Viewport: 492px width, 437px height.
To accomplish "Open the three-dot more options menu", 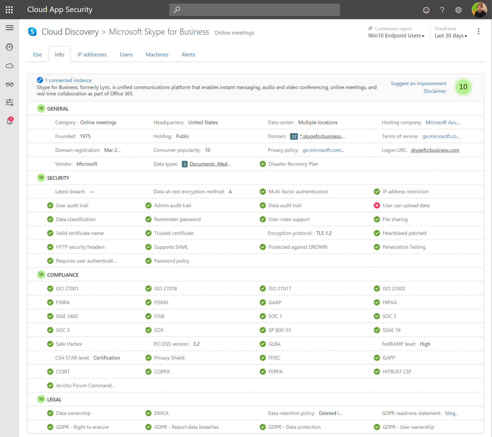I will tap(478, 31).
